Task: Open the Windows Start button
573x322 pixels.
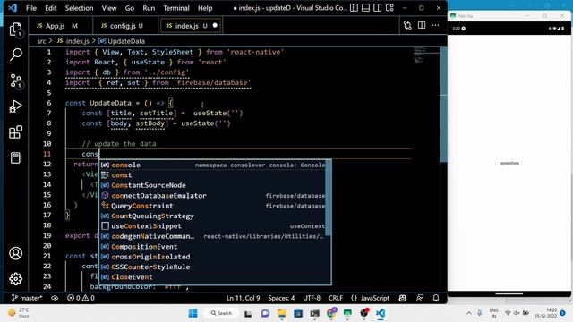Action: click(192, 313)
